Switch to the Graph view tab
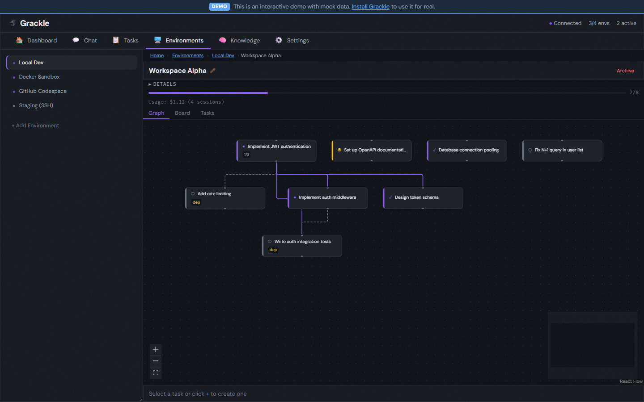Screen dimensions: 644x402 157,113
